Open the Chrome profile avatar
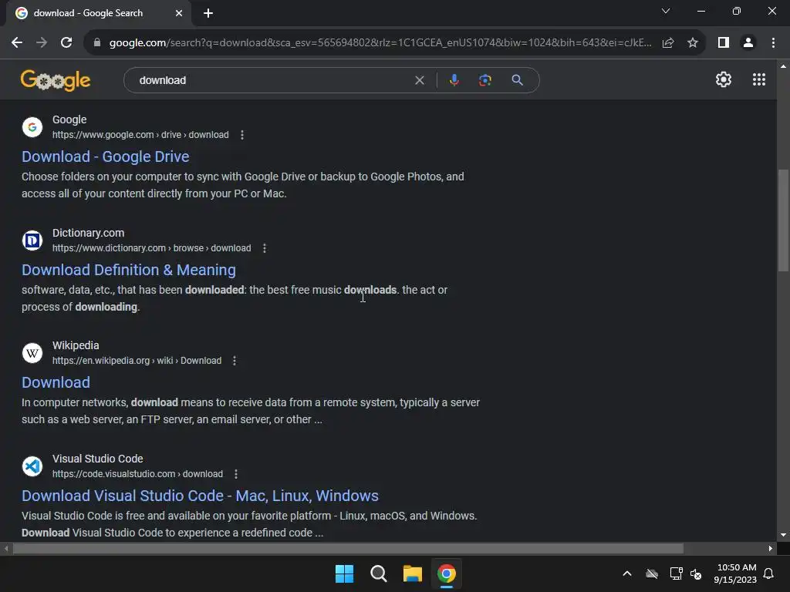The height and width of the screenshot is (592, 790). tap(748, 43)
